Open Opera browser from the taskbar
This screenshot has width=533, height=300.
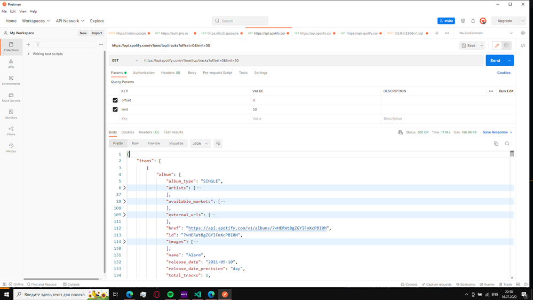(x=157, y=294)
